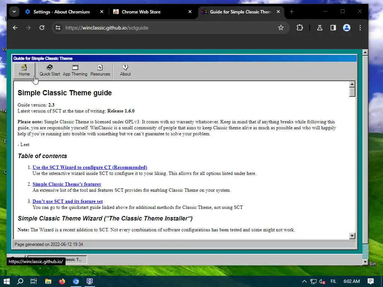Switch to Settings - About Chromium tab
The height and width of the screenshot is (287, 383).
click(62, 12)
